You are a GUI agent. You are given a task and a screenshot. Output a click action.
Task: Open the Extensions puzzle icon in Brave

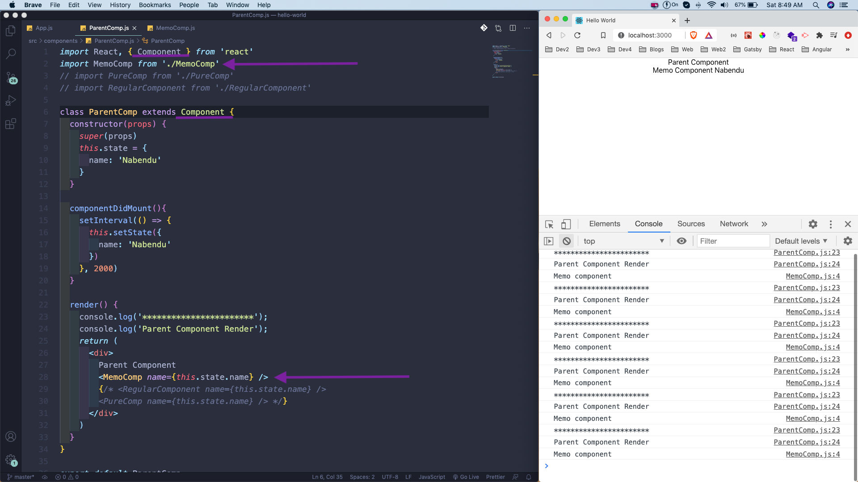pyautogui.click(x=819, y=35)
